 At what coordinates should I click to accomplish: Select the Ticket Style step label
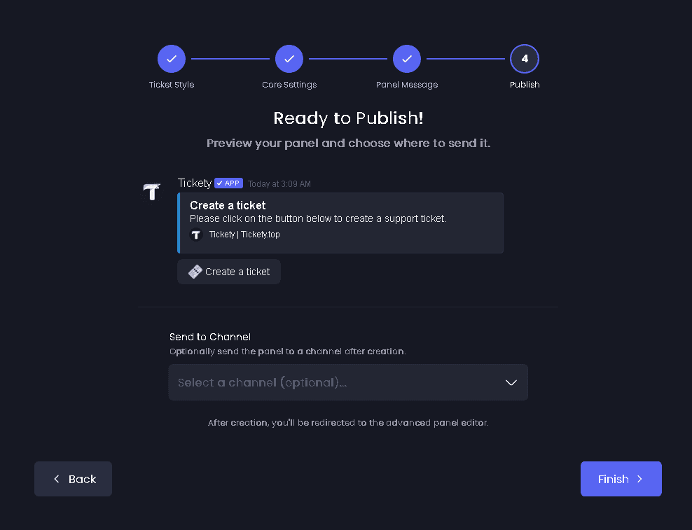coord(172,84)
